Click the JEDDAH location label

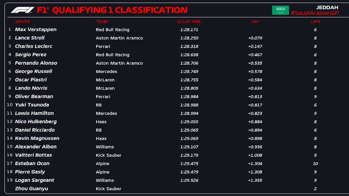(x=327, y=7)
